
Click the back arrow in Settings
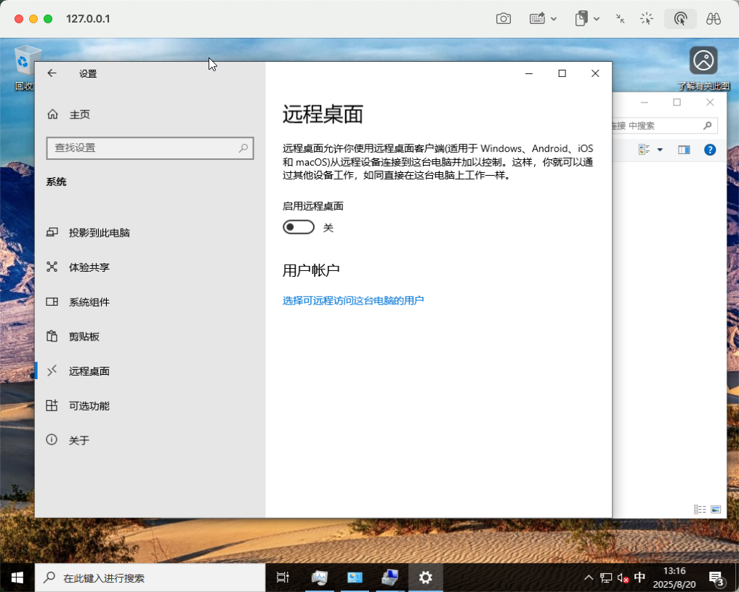pyautogui.click(x=52, y=73)
